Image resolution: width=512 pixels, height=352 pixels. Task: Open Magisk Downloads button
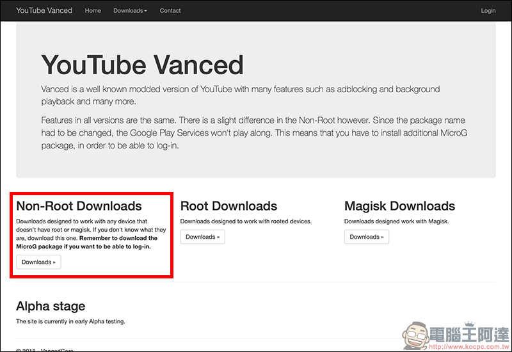[366, 237]
